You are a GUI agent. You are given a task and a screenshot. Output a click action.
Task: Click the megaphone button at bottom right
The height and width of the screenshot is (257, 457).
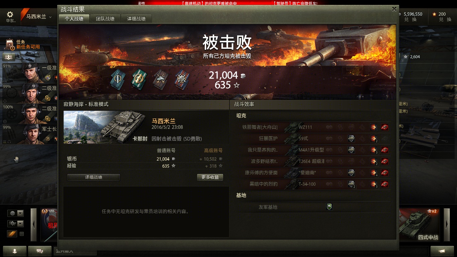tap(442, 251)
